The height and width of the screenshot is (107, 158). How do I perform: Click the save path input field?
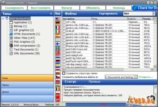pyautogui.click(x=119, y=77)
